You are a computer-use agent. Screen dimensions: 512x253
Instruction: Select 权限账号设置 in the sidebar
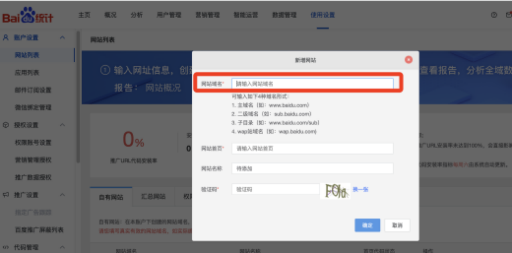[x=33, y=143]
